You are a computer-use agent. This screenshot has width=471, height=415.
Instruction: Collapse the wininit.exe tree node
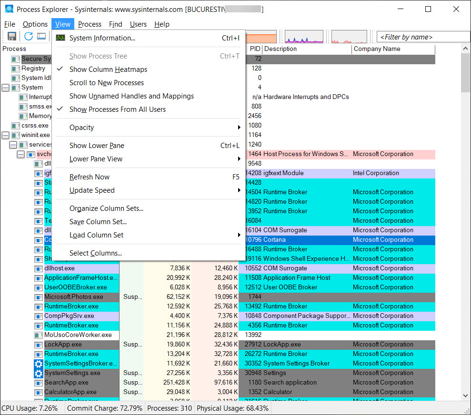tap(5, 135)
